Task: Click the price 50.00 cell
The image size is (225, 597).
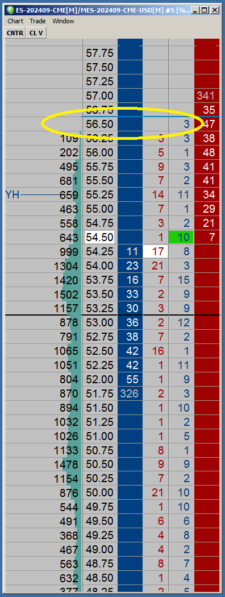Action: click(100, 493)
